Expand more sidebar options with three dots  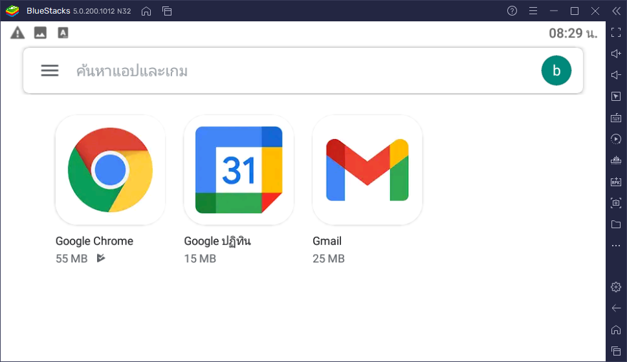616,246
